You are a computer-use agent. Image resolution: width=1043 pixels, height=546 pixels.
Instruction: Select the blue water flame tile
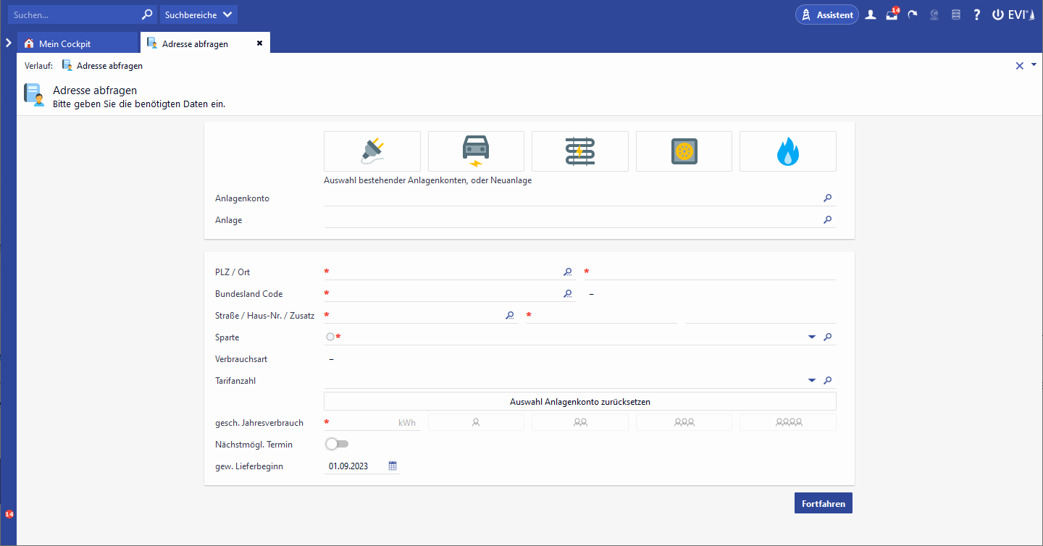tap(787, 151)
